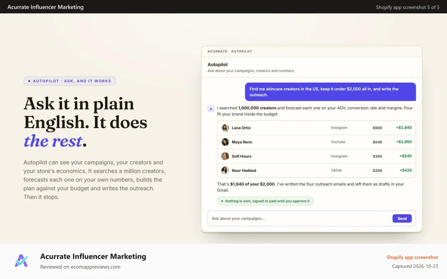Viewport: 447px width, 279px height.
Task: Click Lana Ortiz's avatar photo
Action: (x=225, y=128)
